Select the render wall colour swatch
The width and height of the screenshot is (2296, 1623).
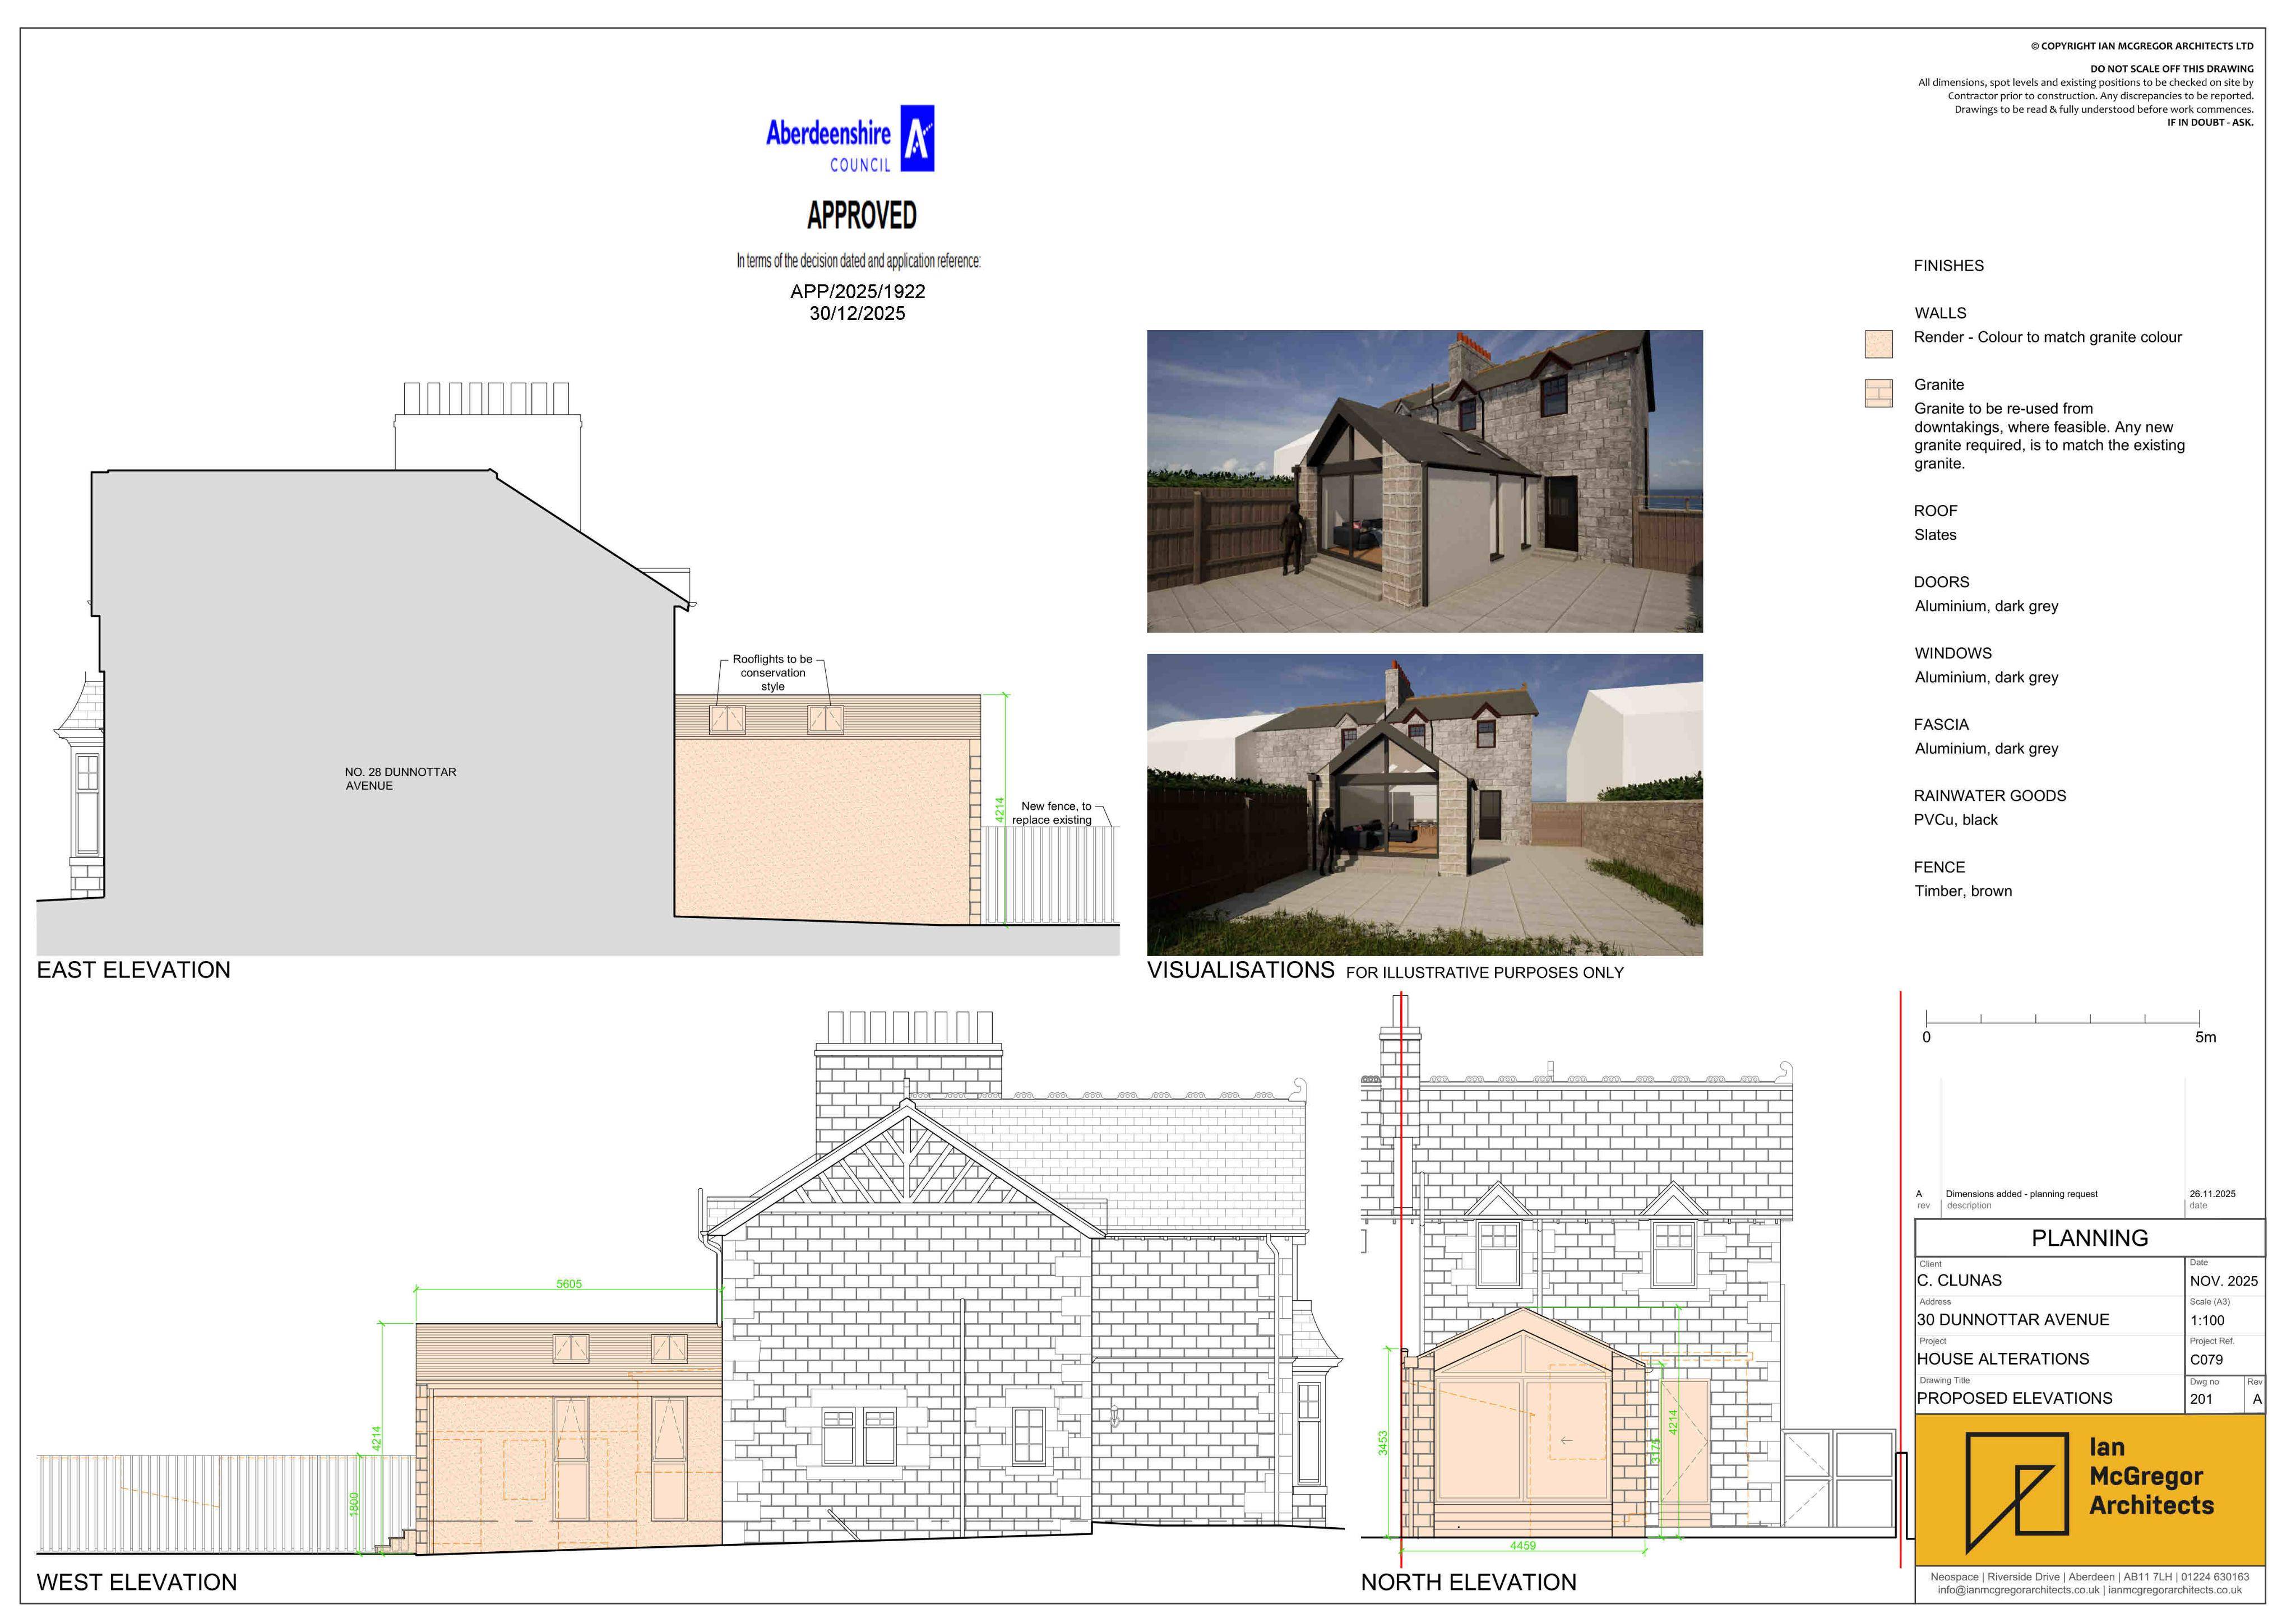[x=1878, y=344]
